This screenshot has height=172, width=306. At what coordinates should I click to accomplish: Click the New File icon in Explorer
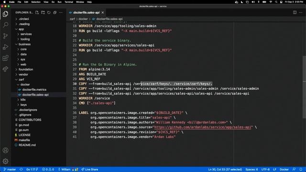coord(37,12)
